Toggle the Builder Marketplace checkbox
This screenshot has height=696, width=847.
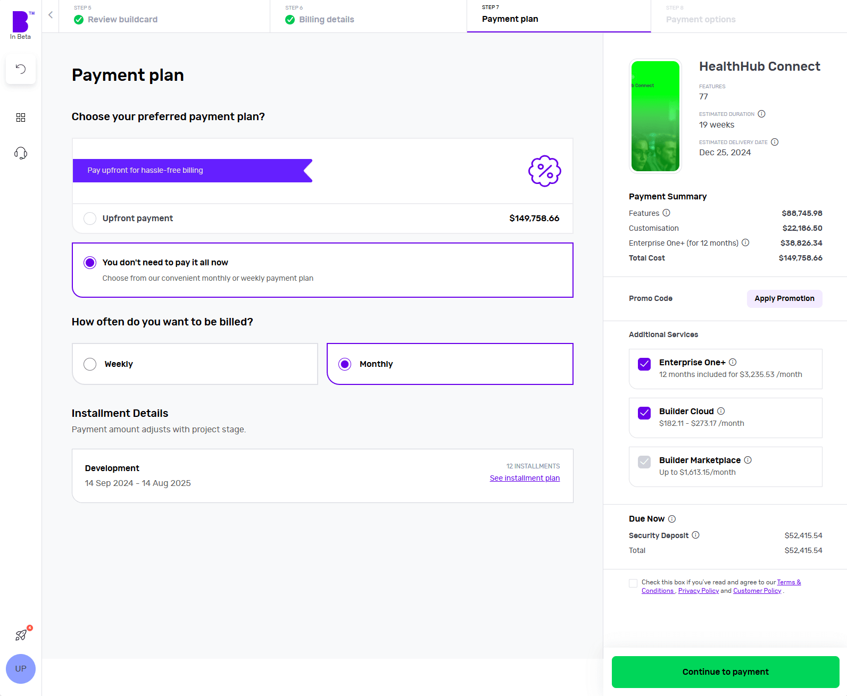tap(644, 462)
